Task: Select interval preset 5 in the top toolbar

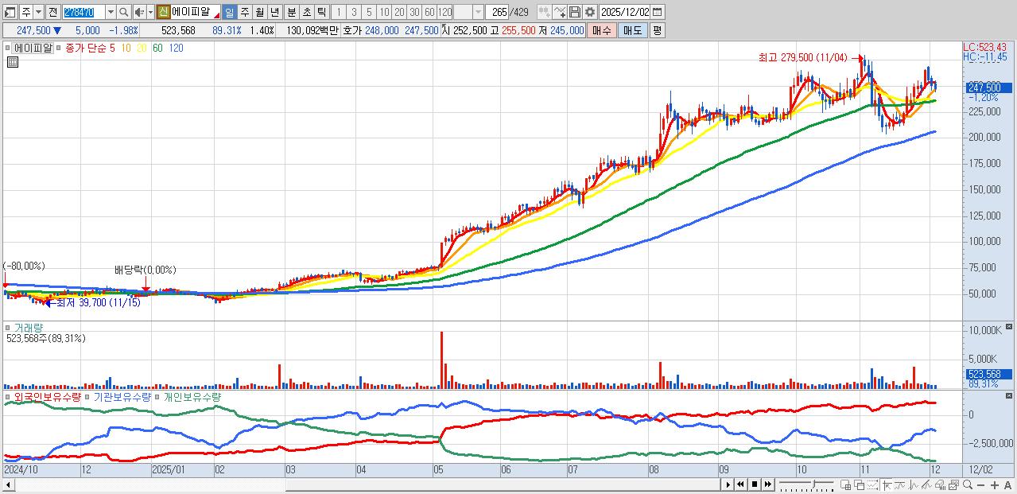Action: pyautogui.click(x=369, y=12)
